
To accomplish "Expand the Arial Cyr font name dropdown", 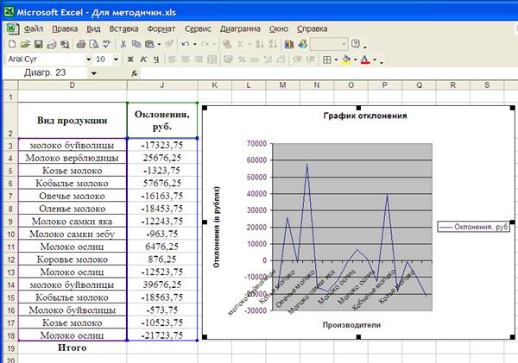I will (x=89, y=59).
